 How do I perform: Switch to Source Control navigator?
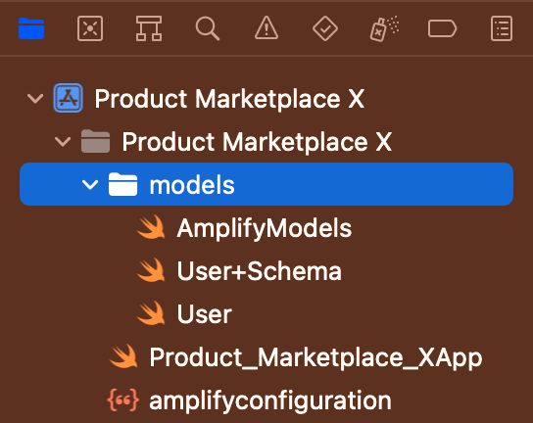coord(90,28)
